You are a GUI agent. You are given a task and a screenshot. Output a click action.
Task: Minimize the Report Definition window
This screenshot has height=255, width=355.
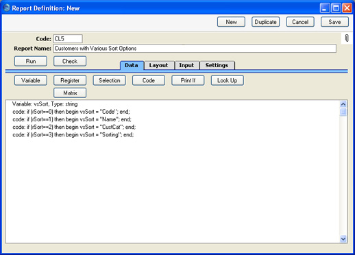[325, 8]
